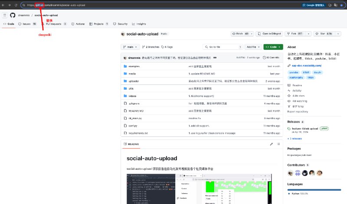Viewport: 347px width, 204px height.
Task: Open the media folder
Action: tap(132, 74)
